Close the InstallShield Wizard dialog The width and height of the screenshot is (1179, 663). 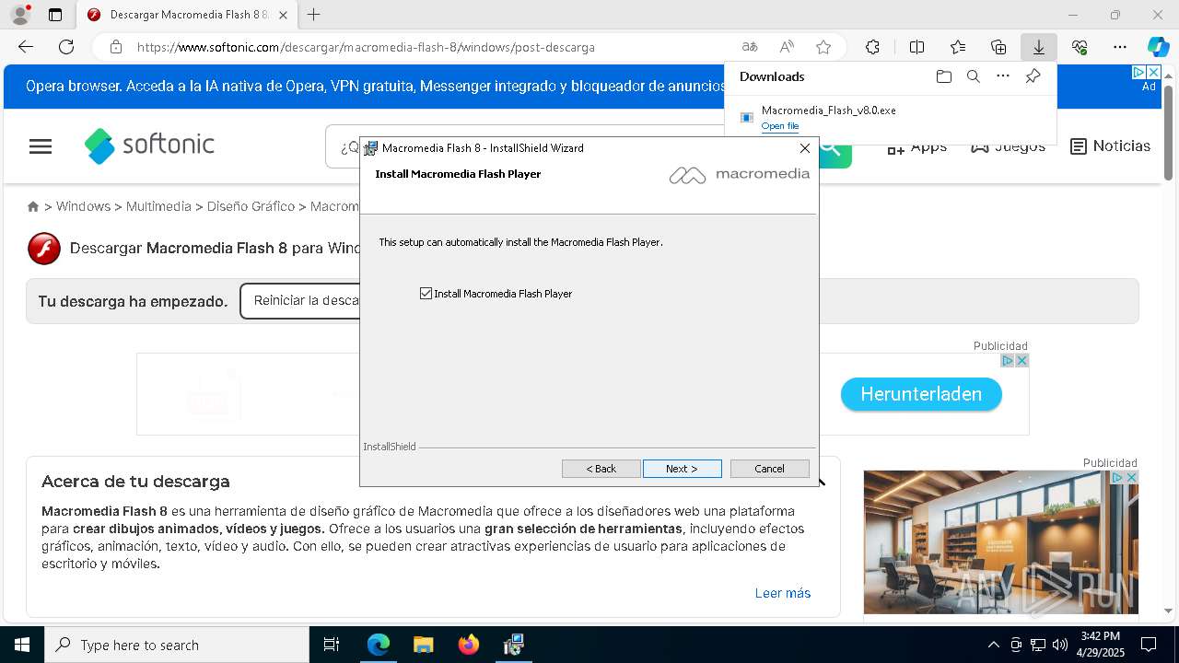click(x=805, y=147)
